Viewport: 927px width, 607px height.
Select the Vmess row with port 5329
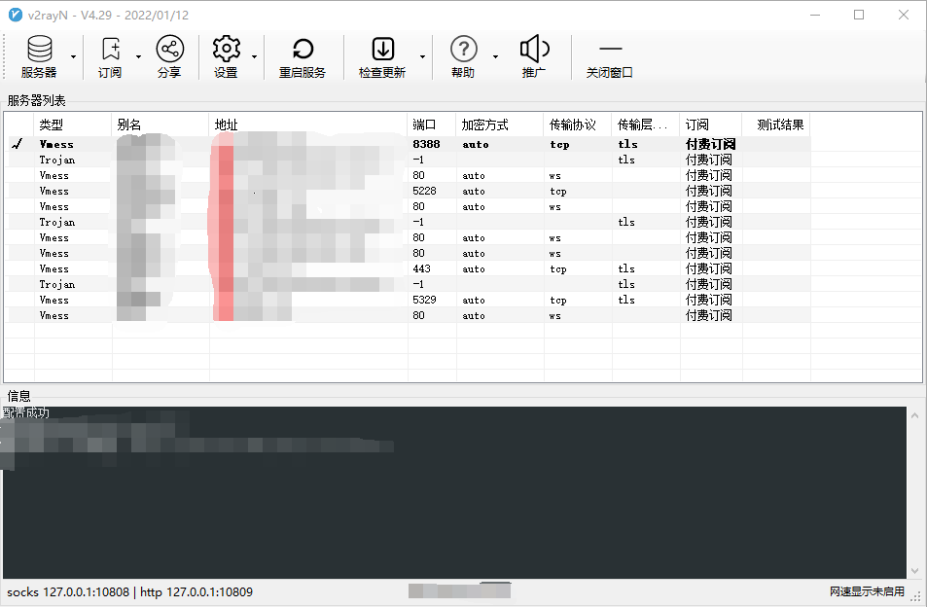pyautogui.click(x=408, y=300)
